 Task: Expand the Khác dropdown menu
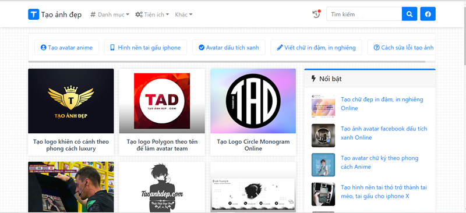pos(183,15)
